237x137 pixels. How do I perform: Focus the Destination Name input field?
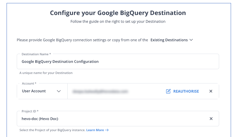(118, 61)
